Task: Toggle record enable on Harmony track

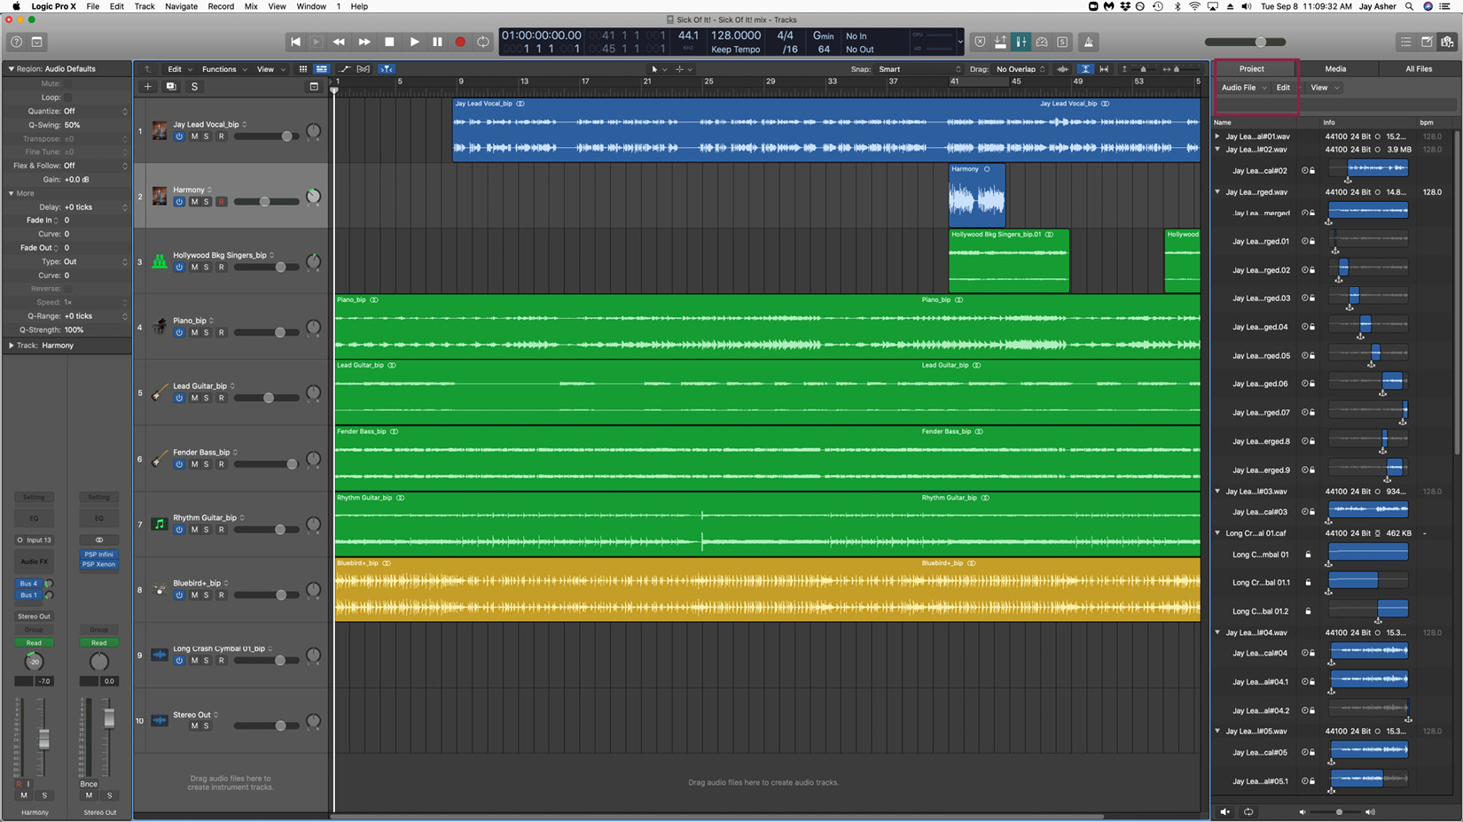Action: tap(222, 202)
